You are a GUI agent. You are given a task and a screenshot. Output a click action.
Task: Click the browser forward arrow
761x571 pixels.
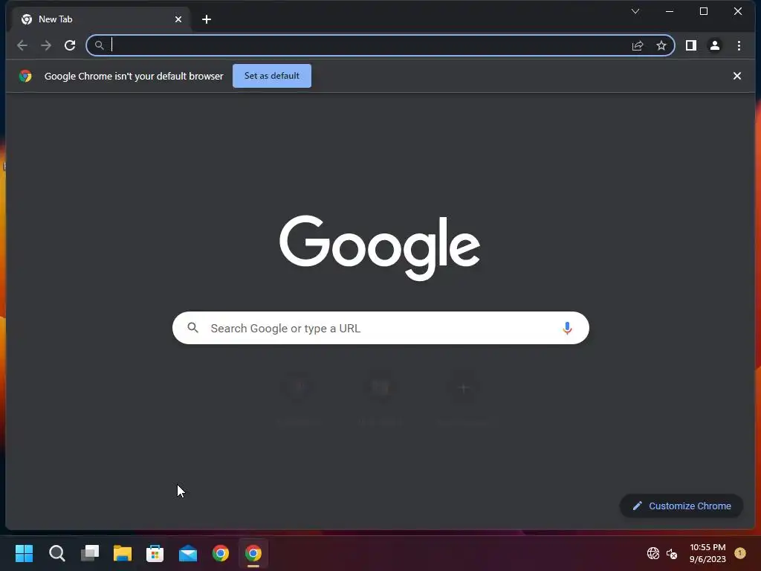click(x=46, y=45)
